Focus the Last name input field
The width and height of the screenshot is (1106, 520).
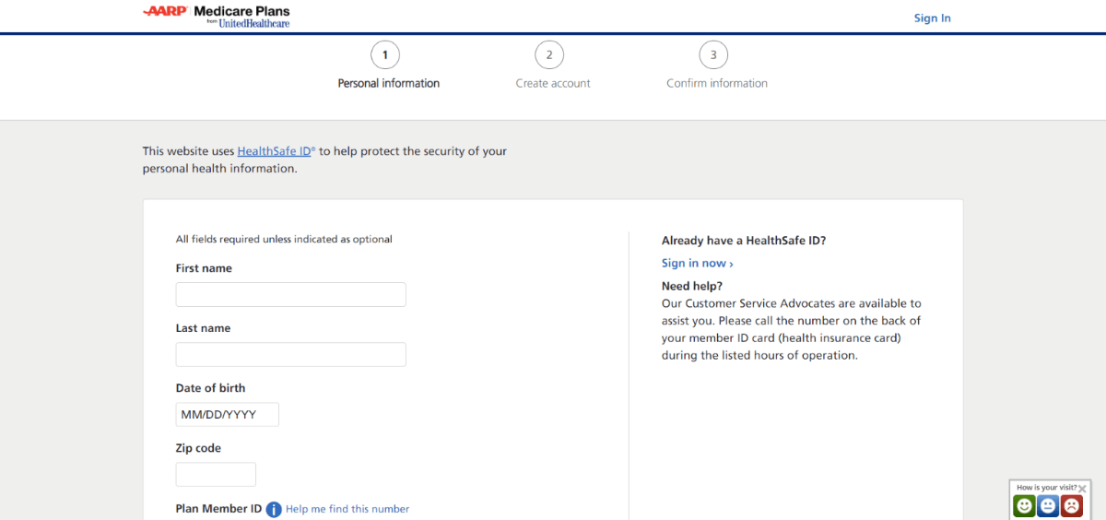tap(291, 354)
